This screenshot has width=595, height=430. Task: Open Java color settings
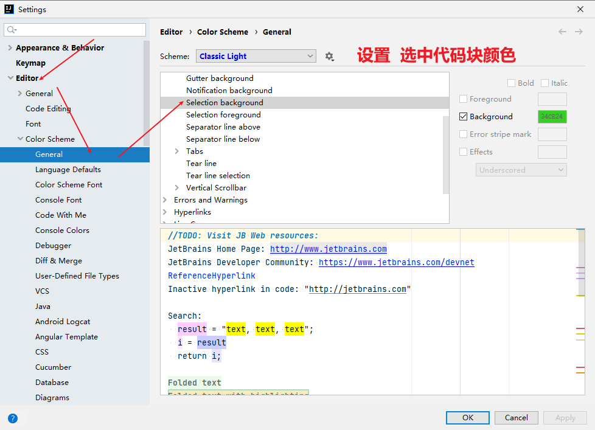(43, 306)
